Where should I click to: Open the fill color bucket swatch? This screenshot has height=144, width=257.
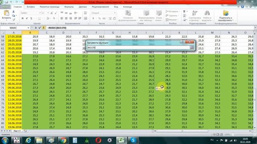click(47, 18)
